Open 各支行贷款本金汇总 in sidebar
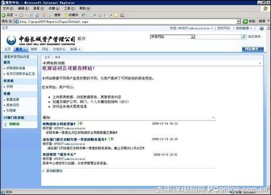Viewport: 271px width, 195px height. 21,74
